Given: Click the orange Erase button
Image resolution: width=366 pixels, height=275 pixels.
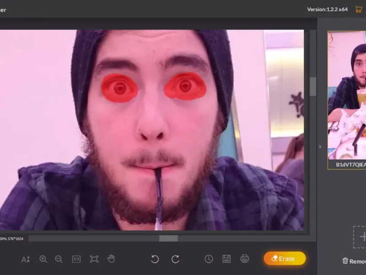Looking at the screenshot, I should [x=285, y=258].
